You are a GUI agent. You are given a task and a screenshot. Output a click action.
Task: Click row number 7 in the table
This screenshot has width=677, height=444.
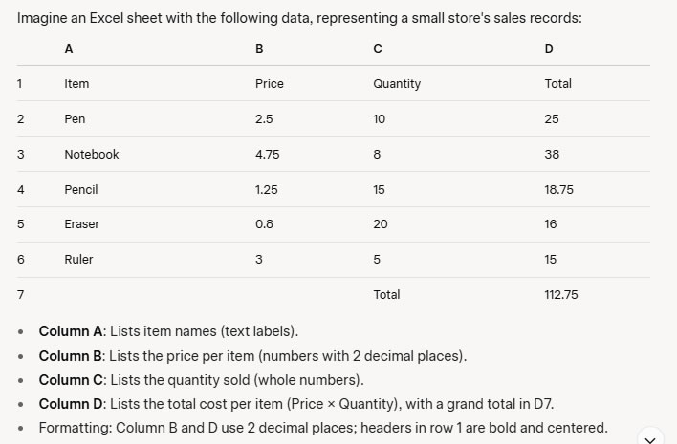(20, 295)
